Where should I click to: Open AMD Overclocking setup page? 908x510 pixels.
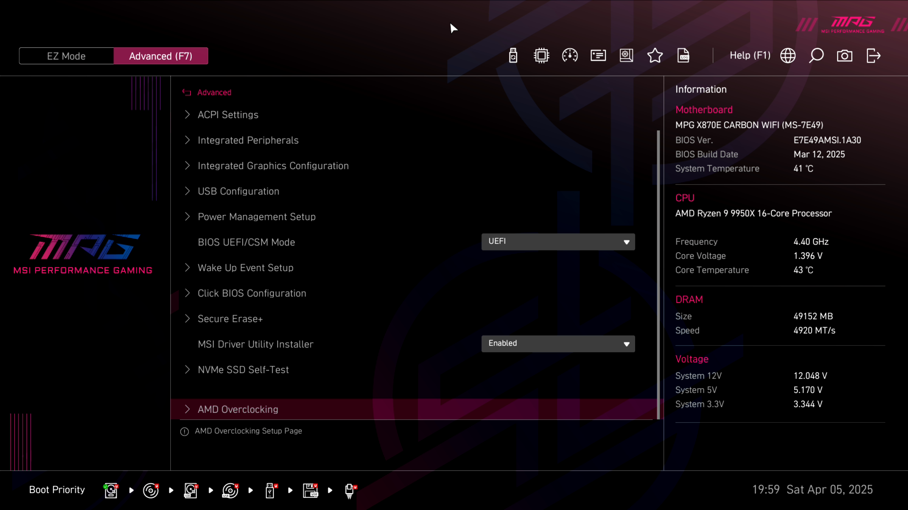[238, 409]
